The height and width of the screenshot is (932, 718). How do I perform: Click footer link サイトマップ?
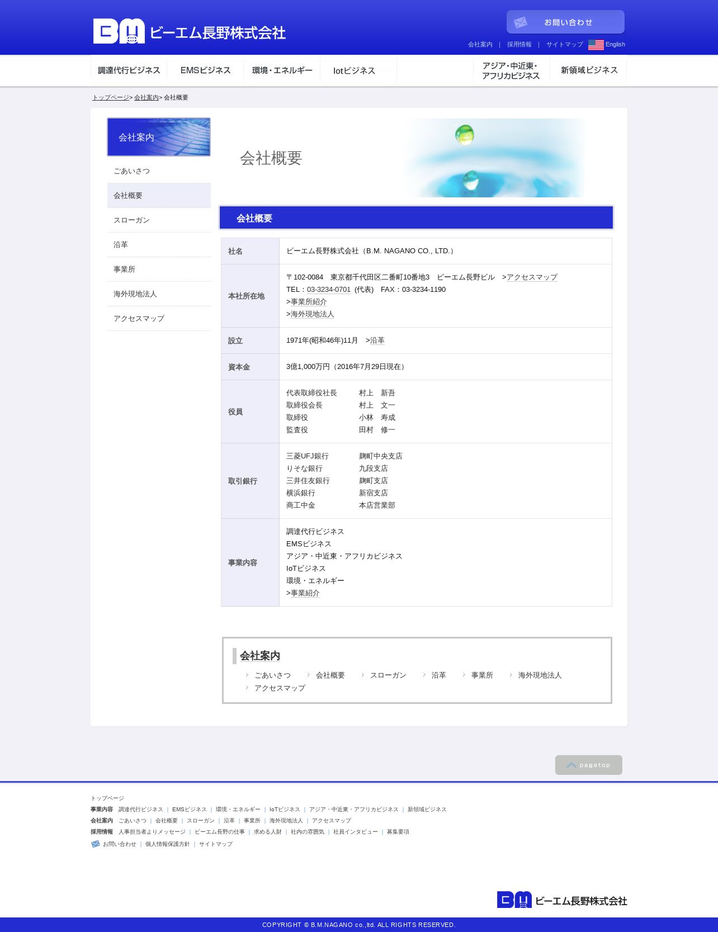coord(216,844)
